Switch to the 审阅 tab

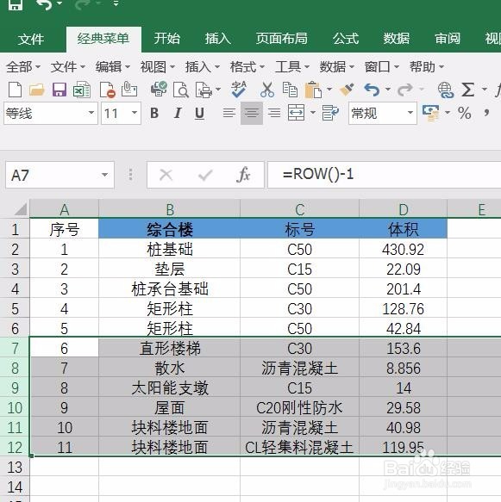448,39
